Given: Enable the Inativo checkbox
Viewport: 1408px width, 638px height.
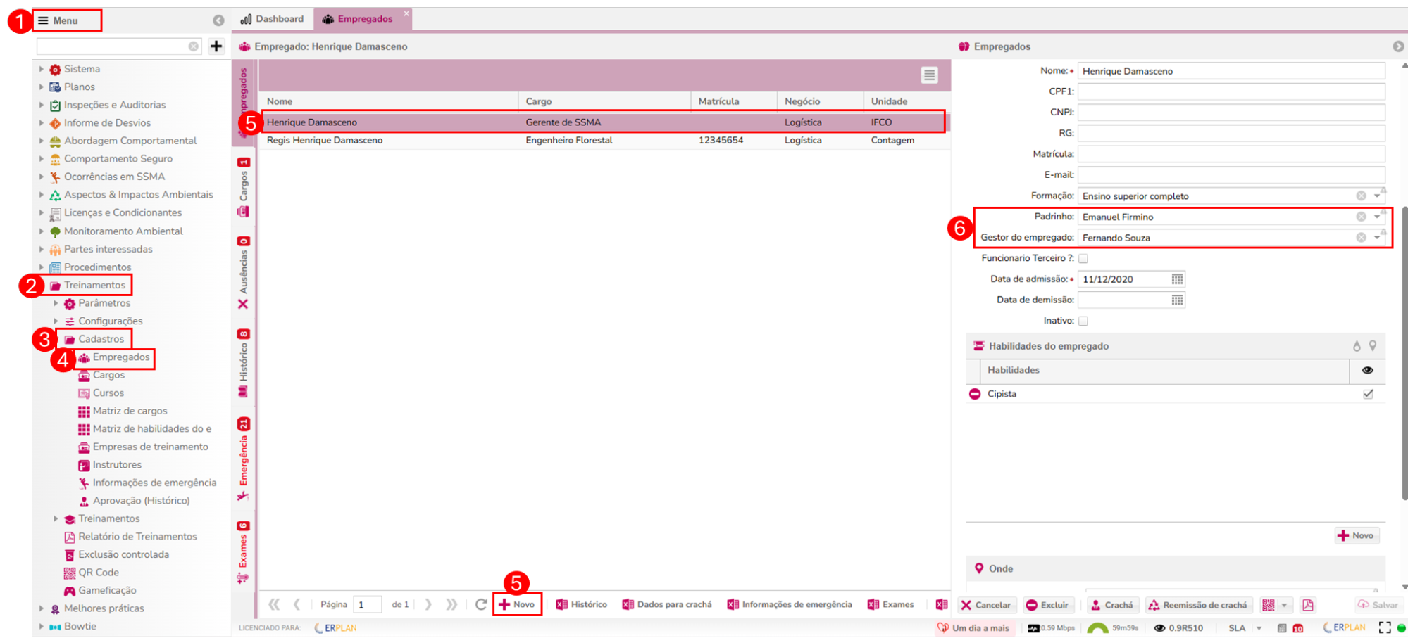Looking at the screenshot, I should click(1083, 321).
